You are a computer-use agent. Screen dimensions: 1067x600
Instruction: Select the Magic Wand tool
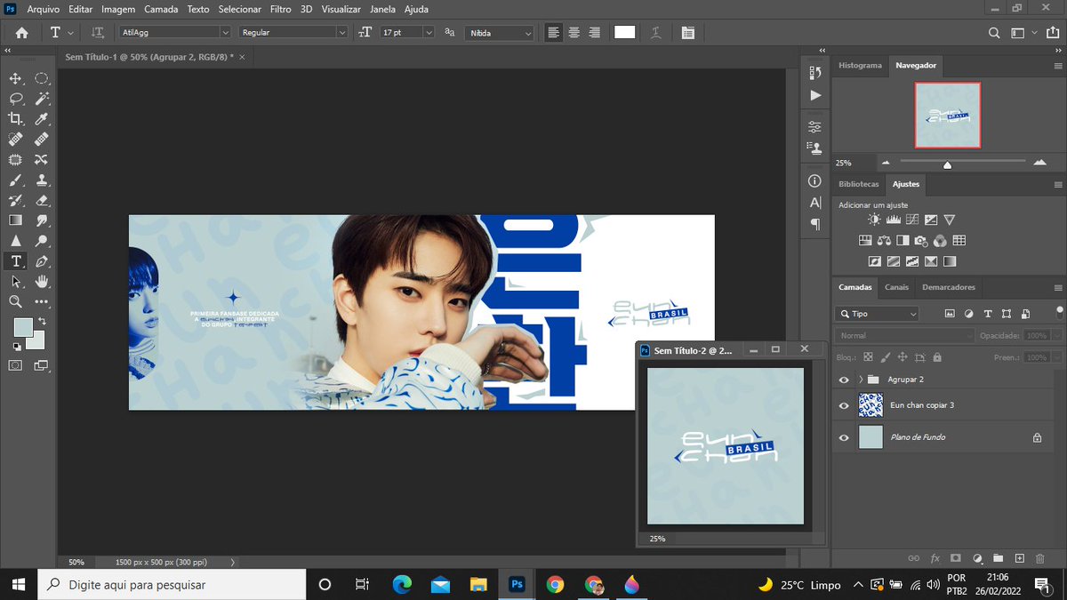click(x=41, y=99)
